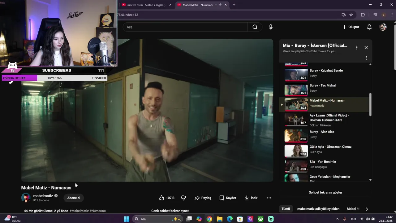Open Task View on taskbar
The image size is (396, 223).
pos(189,219)
